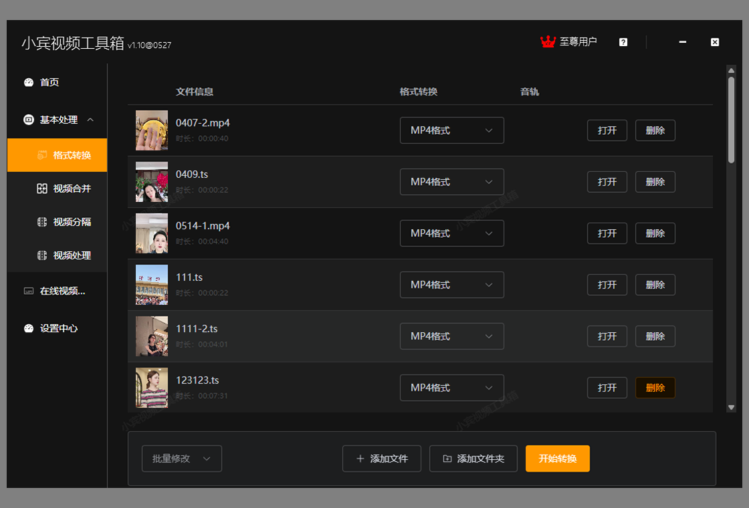The width and height of the screenshot is (749, 508).
Task: Click the 添加文件 button
Action: (x=381, y=459)
